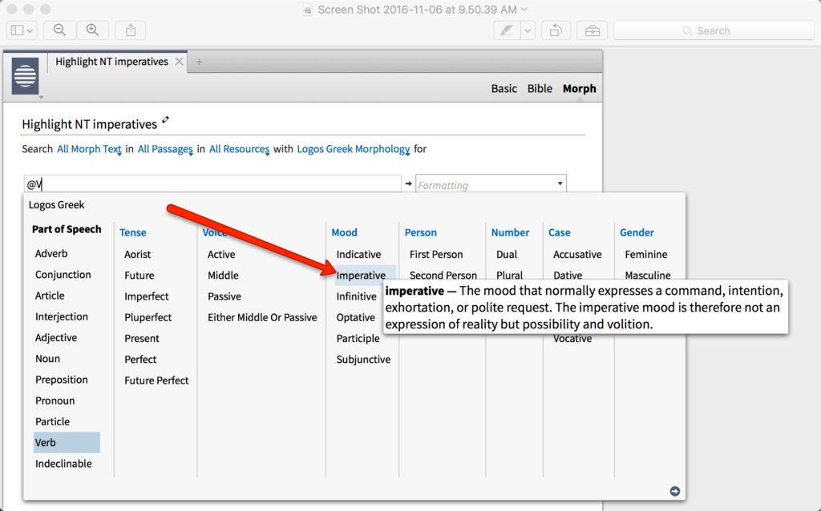
Task: Select the Highlight NT imperatives tab
Action: coord(111,62)
